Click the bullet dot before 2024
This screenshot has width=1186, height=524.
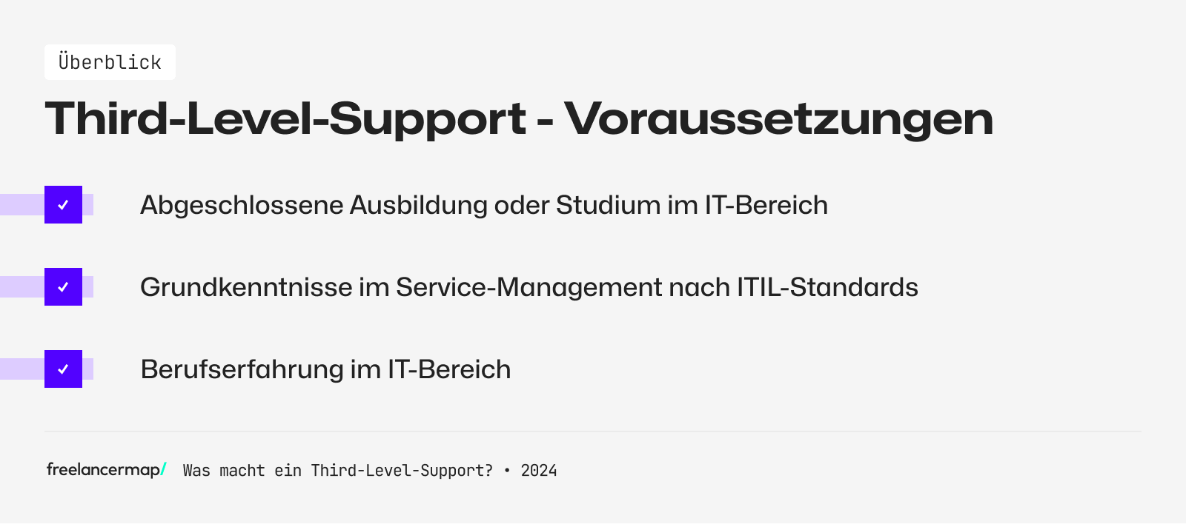[507, 471]
